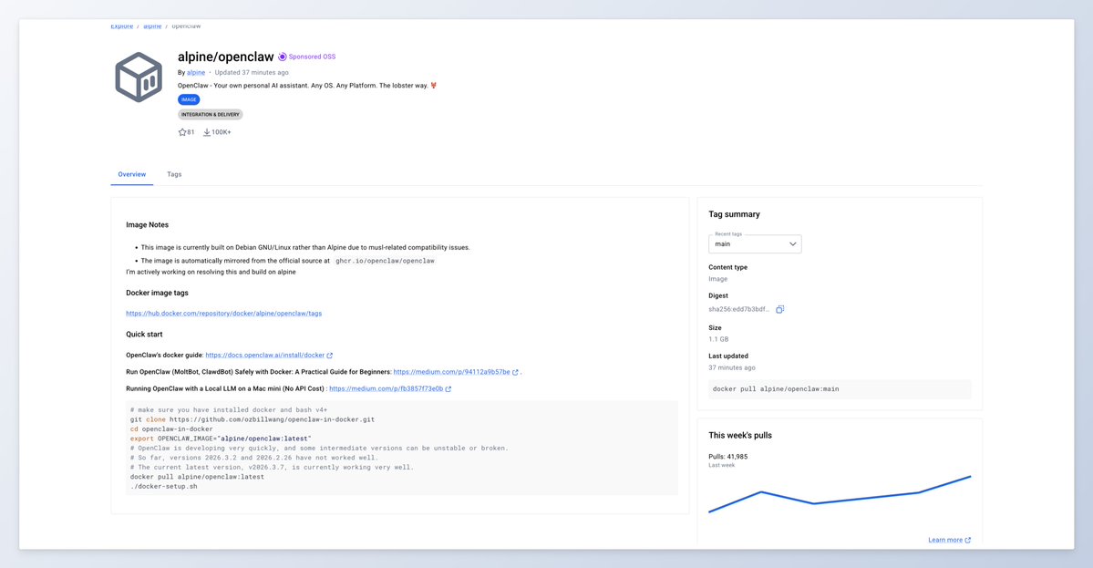Click the chevron arrow of tags dropdown

(792, 244)
